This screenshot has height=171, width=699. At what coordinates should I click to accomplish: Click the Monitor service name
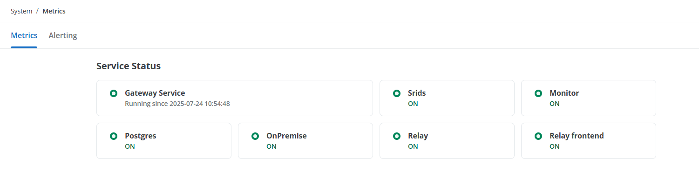tap(564, 93)
